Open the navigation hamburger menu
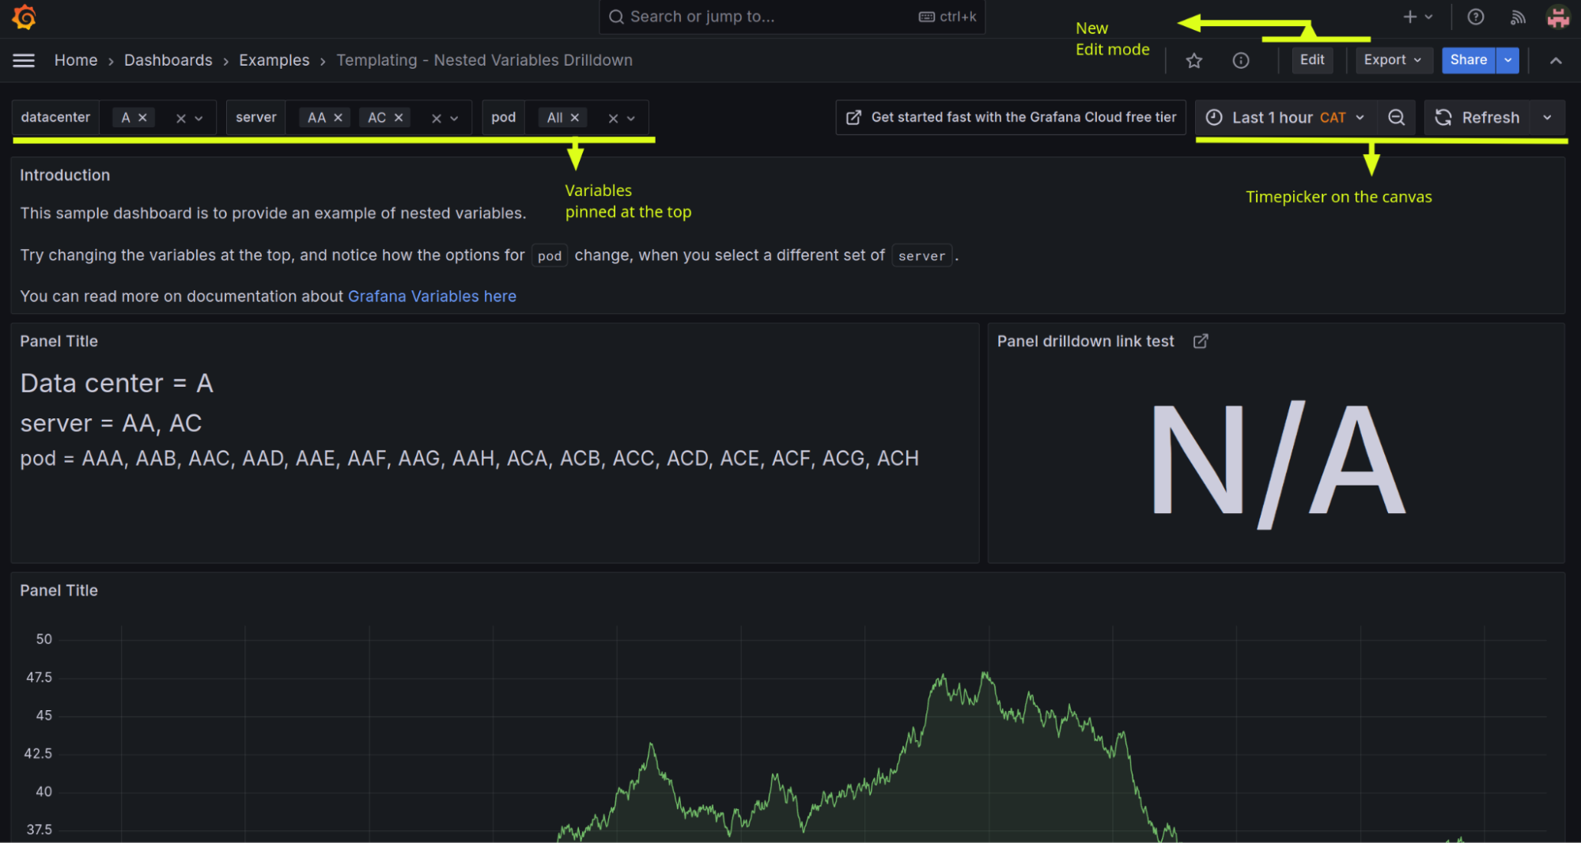Viewport: 1581px width, 843px height. (x=22, y=60)
